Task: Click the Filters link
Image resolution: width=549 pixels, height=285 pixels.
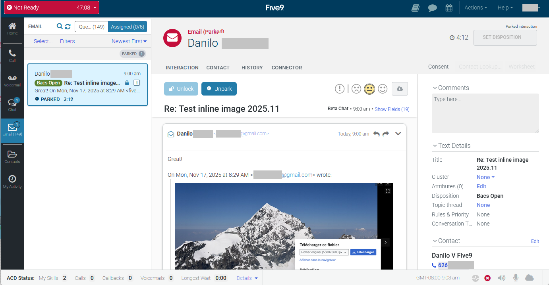Action: point(67,41)
